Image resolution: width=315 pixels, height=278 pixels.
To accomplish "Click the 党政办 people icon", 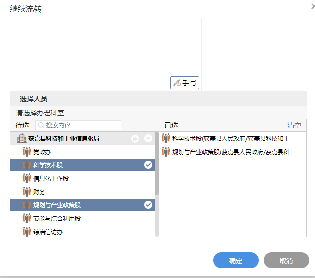I will [27, 152].
